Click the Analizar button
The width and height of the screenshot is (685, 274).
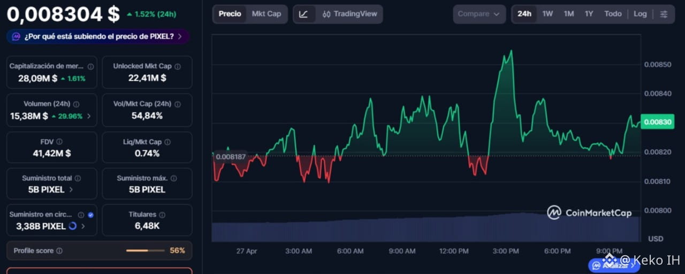[614, 265]
